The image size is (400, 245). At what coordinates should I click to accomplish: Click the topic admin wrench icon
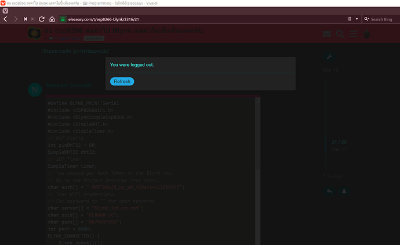tap(329, 57)
